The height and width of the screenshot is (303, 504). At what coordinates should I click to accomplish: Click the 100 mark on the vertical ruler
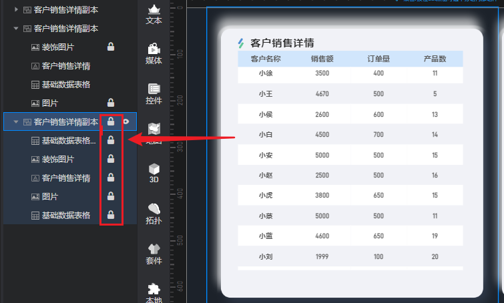point(180,53)
